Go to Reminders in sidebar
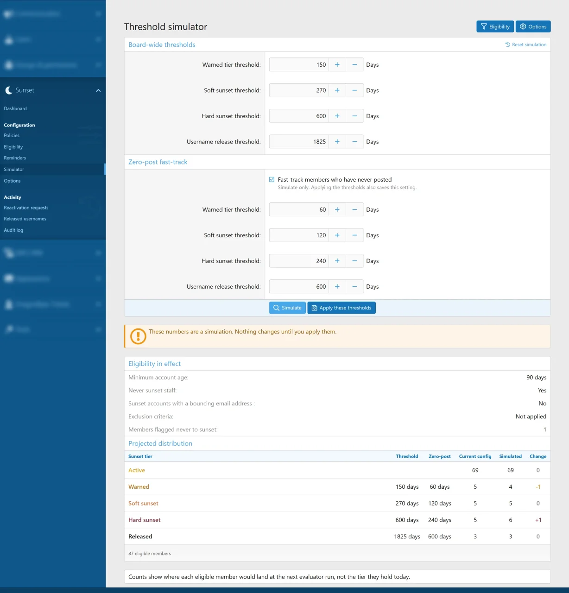The image size is (569, 593). click(15, 158)
